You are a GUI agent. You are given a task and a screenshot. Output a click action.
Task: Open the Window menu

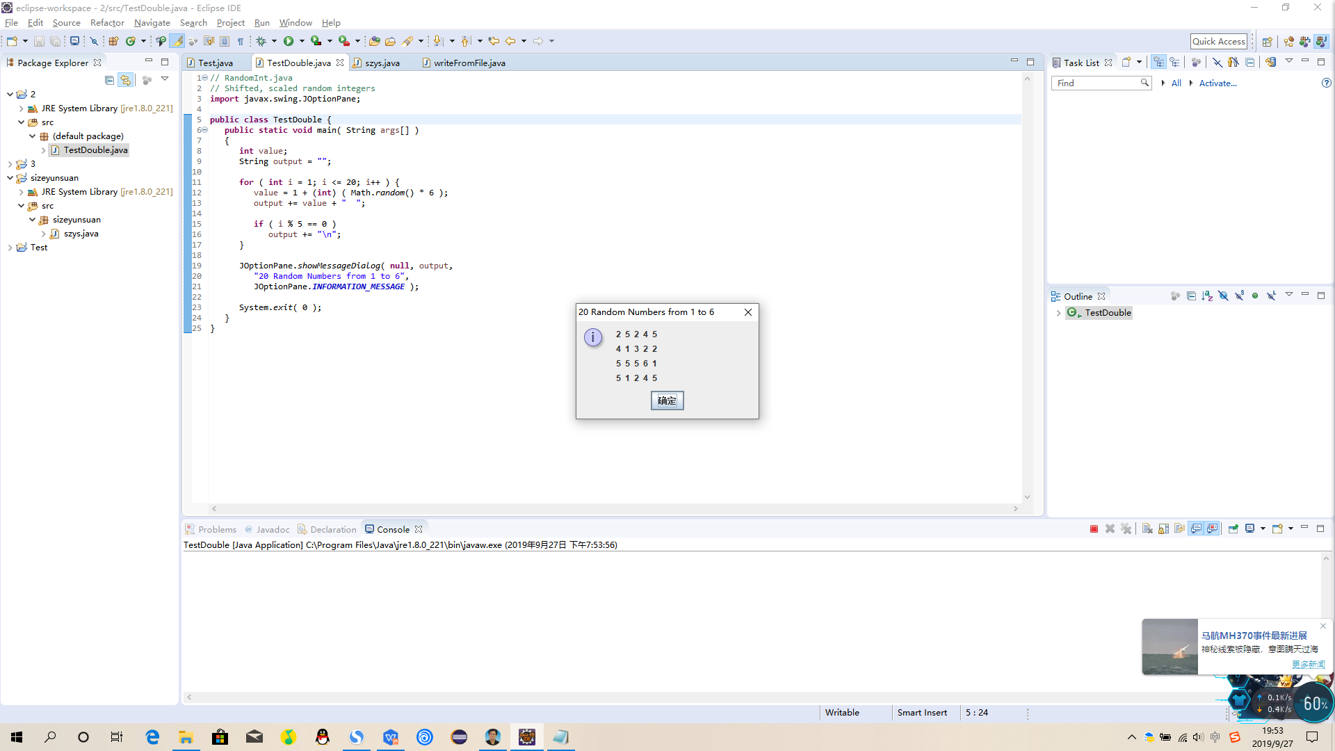pos(296,23)
